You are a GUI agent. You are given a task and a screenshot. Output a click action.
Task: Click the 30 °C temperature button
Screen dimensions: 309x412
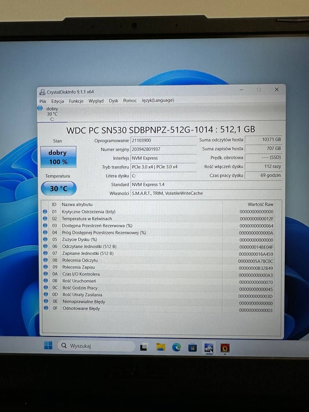tap(59, 189)
